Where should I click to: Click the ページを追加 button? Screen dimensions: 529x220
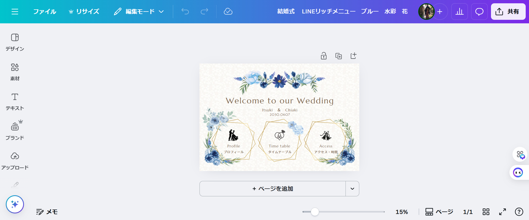272,189
